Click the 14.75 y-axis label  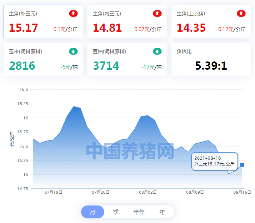[x=22, y=189]
